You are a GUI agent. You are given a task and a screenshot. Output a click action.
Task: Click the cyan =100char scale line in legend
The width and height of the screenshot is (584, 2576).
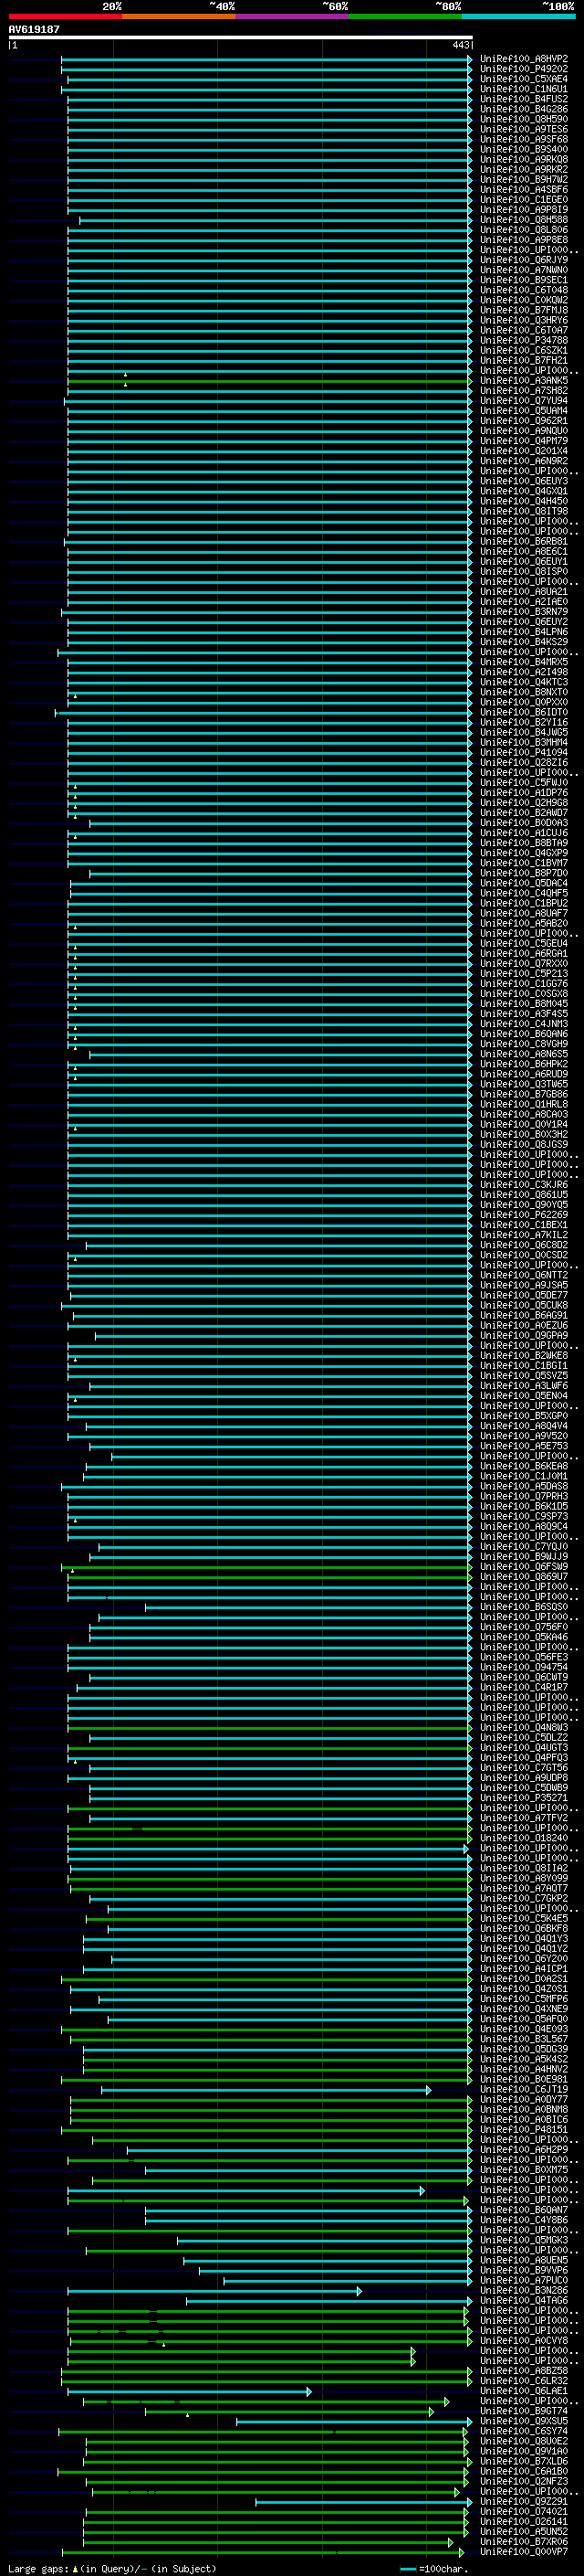[407, 2569]
